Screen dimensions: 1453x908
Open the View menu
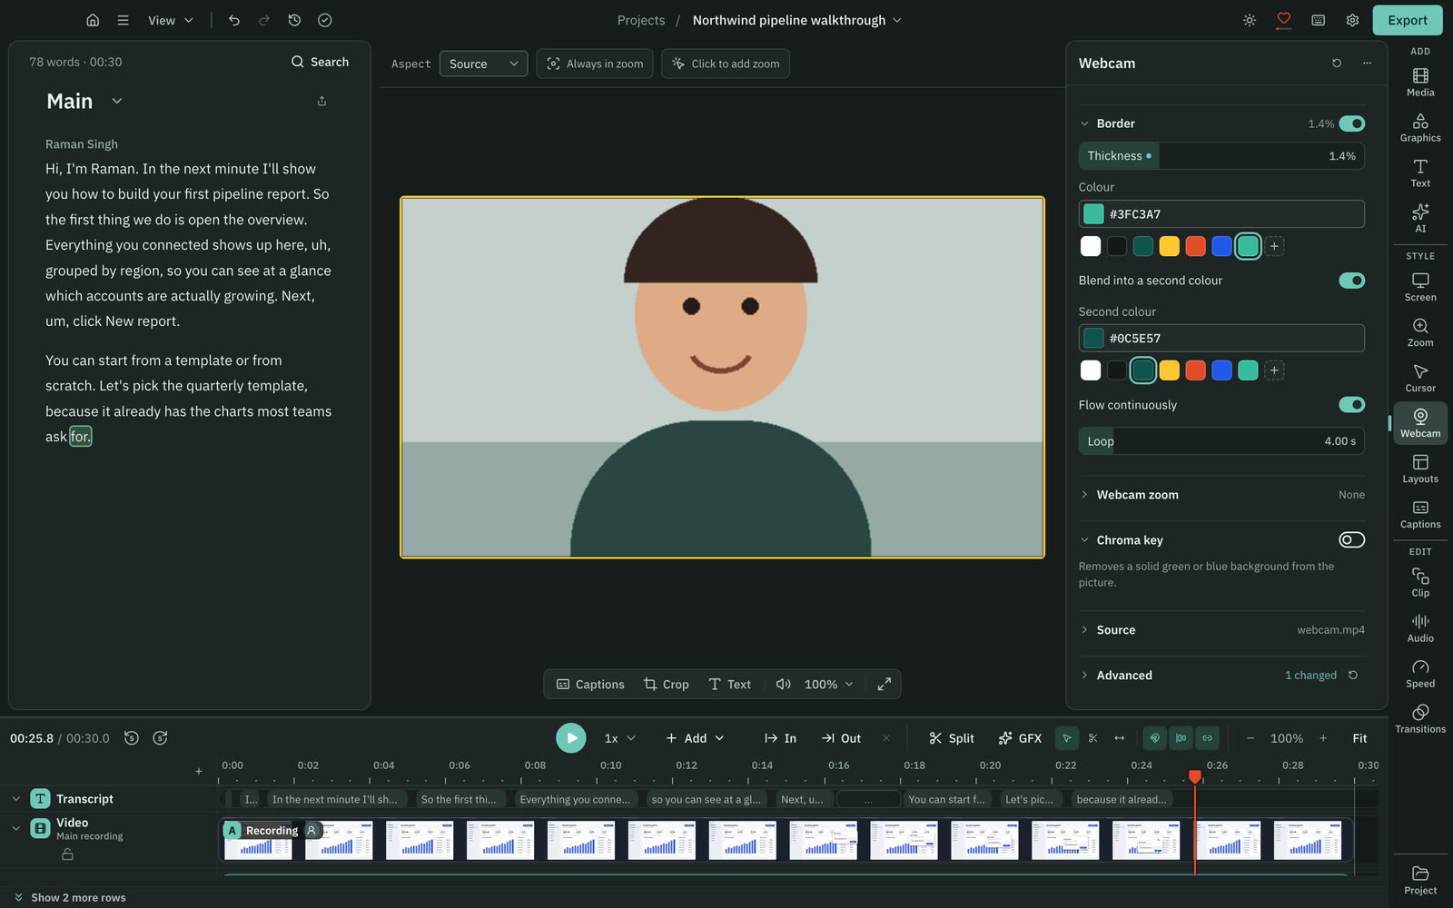pyautogui.click(x=171, y=20)
